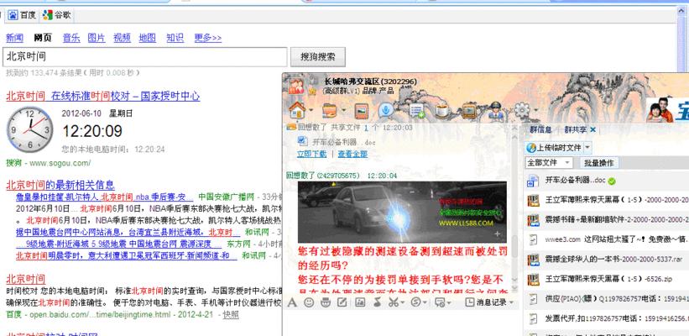Open the 快照 cached page link
This screenshot has width=689, height=336.
(231, 314)
